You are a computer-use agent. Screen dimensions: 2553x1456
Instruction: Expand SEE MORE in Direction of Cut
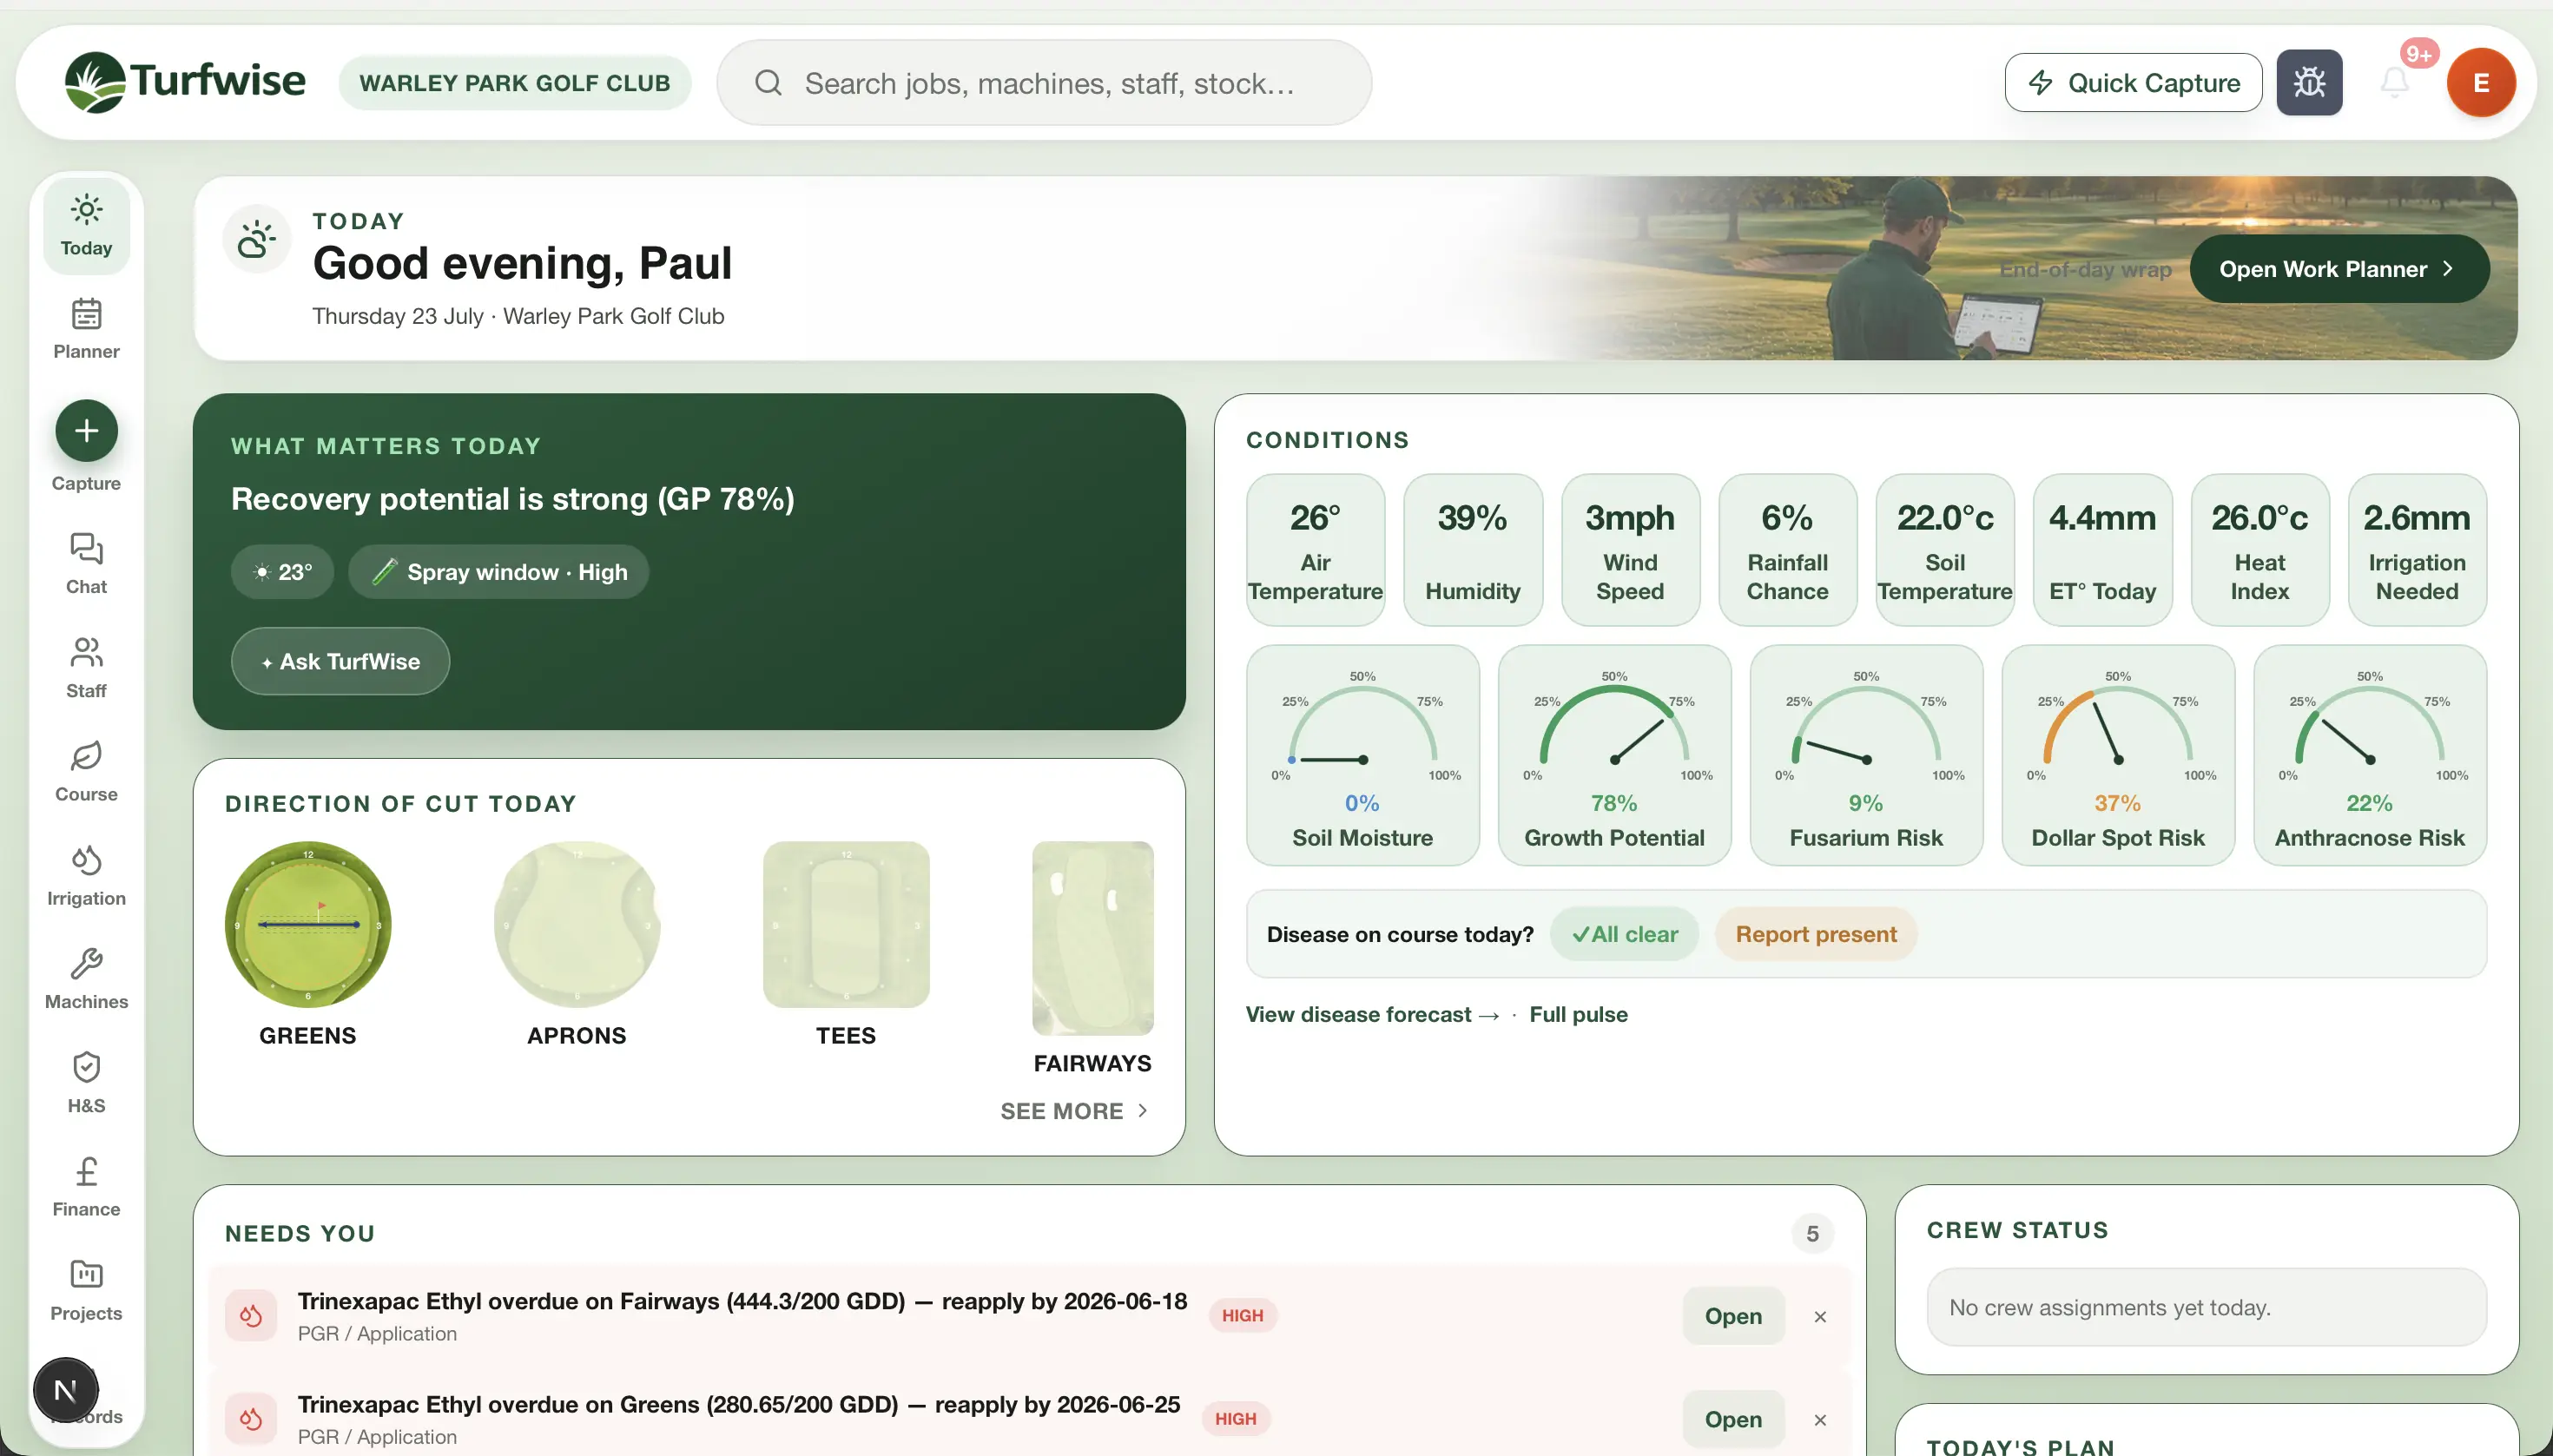[x=1075, y=1111]
